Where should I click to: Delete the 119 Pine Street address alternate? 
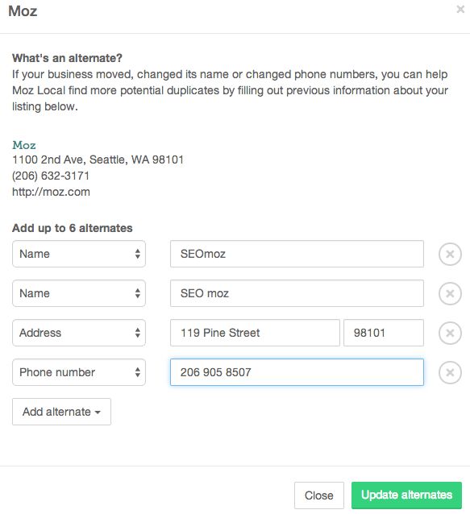(x=450, y=333)
